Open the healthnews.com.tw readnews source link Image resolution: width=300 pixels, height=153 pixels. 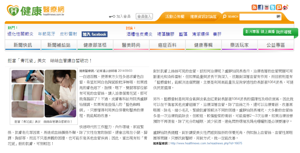coord(206,143)
